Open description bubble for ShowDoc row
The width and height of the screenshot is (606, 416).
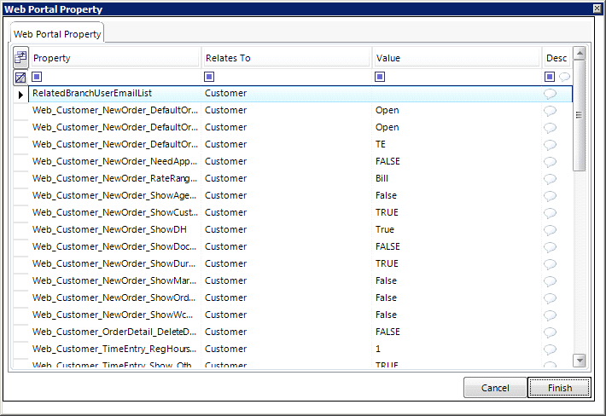click(550, 247)
